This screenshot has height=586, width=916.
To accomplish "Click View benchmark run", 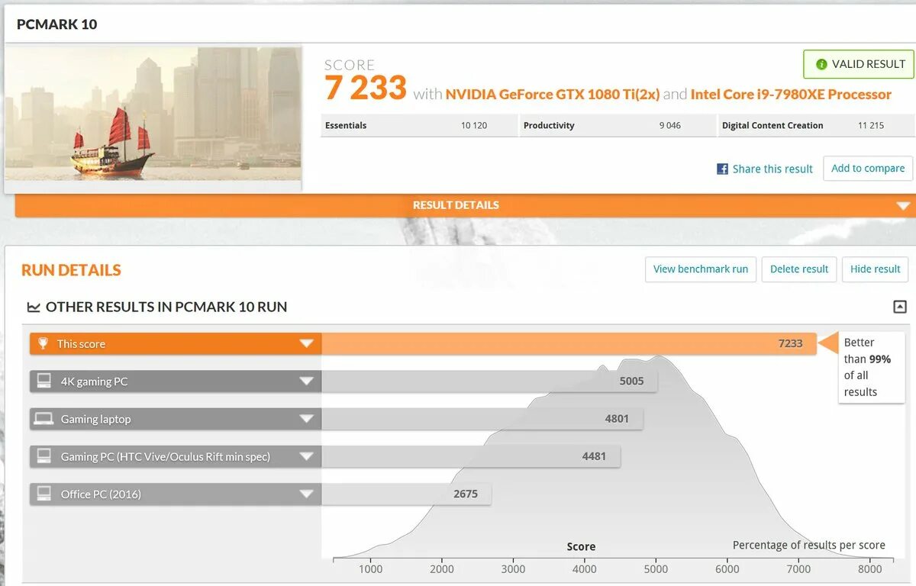I will (x=700, y=269).
